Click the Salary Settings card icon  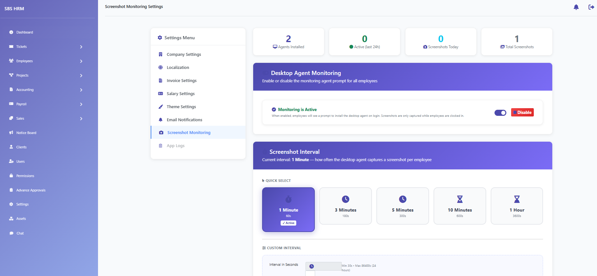tap(161, 93)
